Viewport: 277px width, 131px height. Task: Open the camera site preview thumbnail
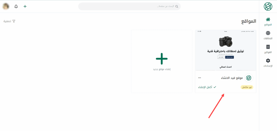pyautogui.click(x=225, y=50)
